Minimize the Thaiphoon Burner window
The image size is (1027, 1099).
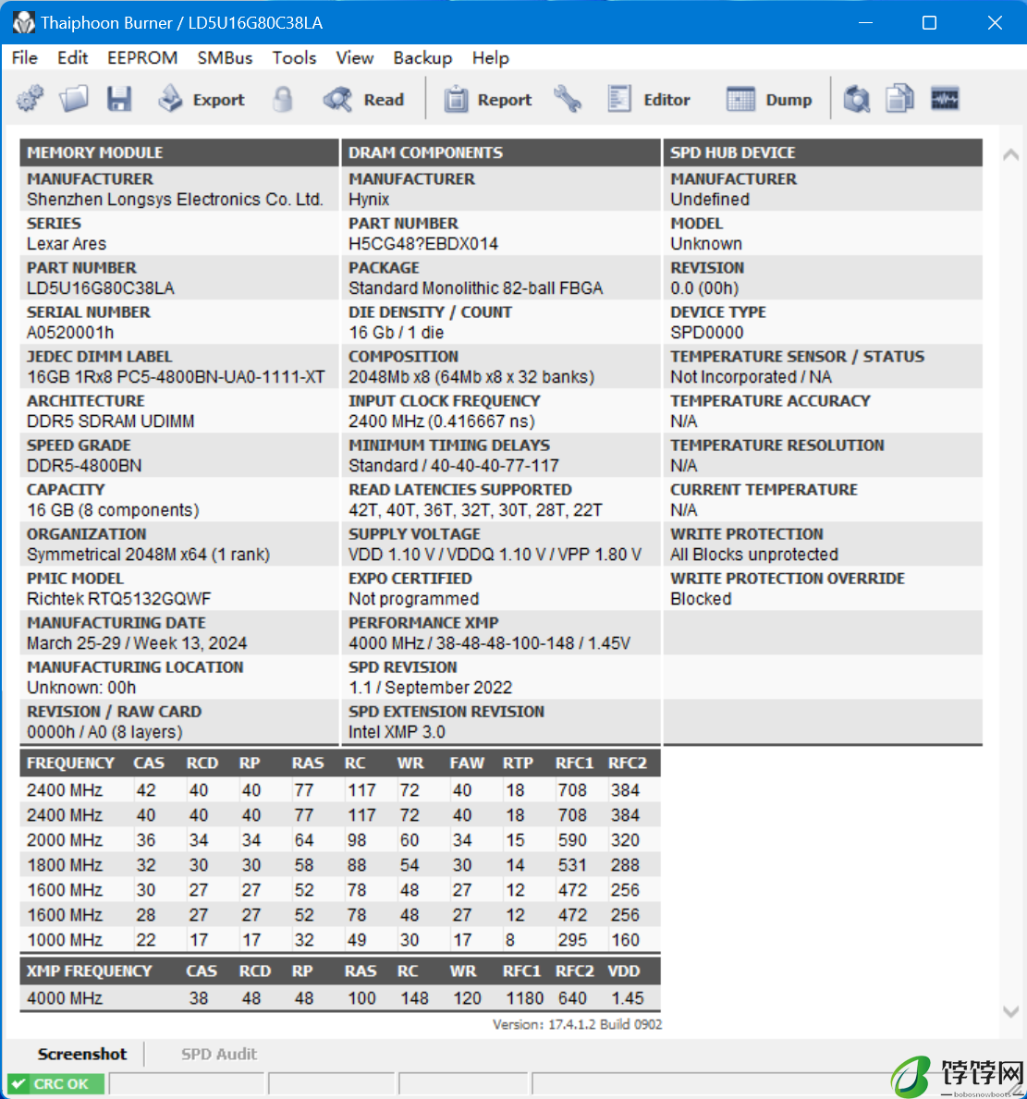pyautogui.click(x=866, y=22)
